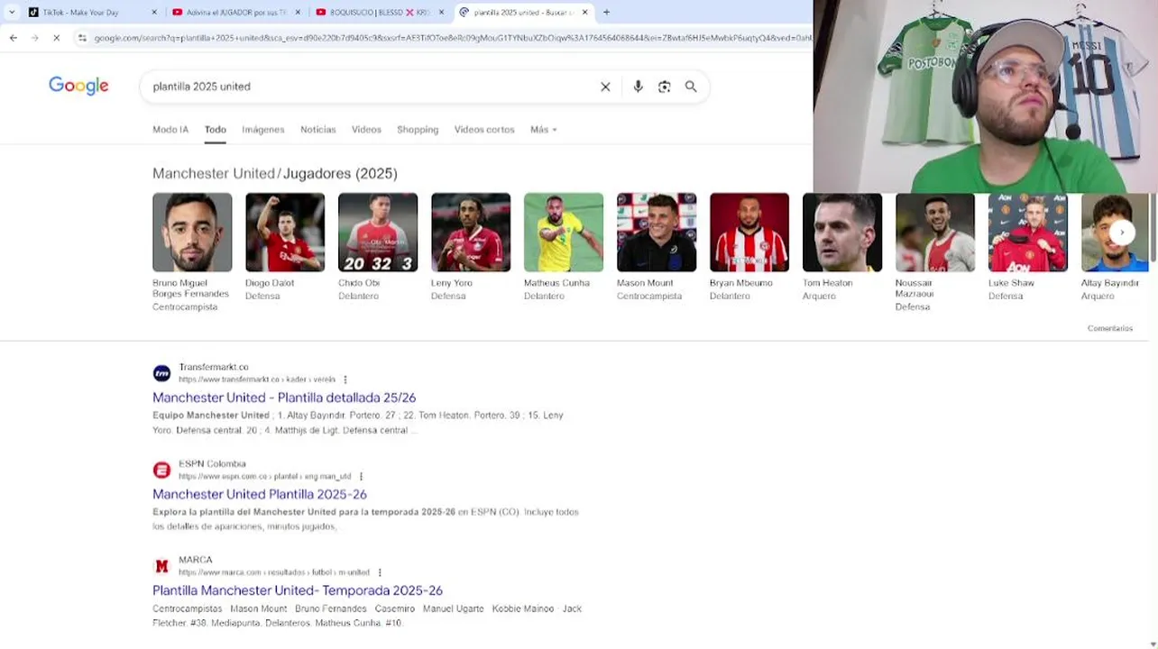Image resolution: width=1158 pixels, height=649 pixels.
Task: Click the Transfermarkt site favicon
Action: click(161, 373)
